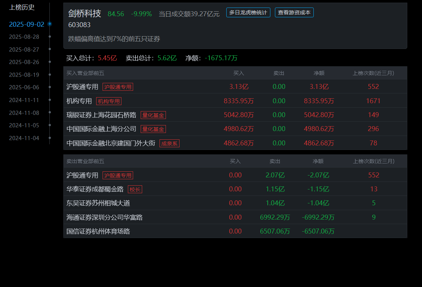Select the 2025-08-19 history date
Viewport: 422px width, 287px height.
(x=24, y=75)
